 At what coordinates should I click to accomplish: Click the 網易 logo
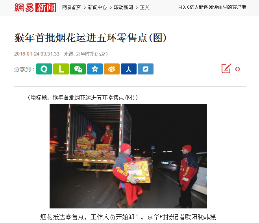24,7
